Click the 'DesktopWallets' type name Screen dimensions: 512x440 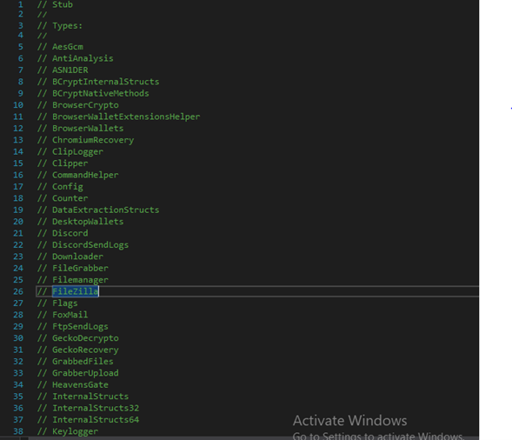coord(88,222)
